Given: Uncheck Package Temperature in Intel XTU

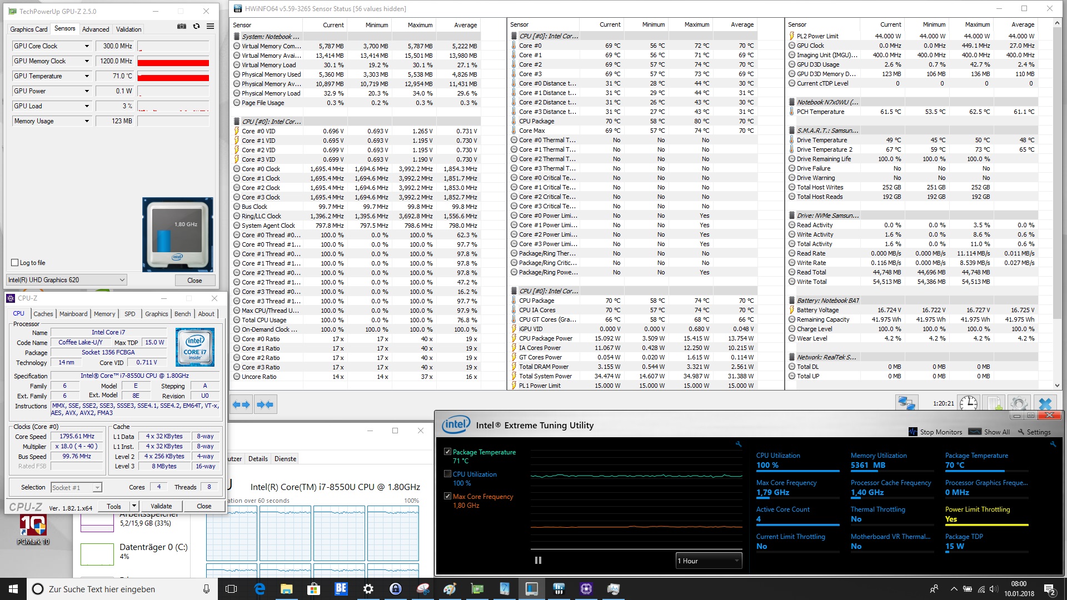Looking at the screenshot, I should pyautogui.click(x=447, y=452).
